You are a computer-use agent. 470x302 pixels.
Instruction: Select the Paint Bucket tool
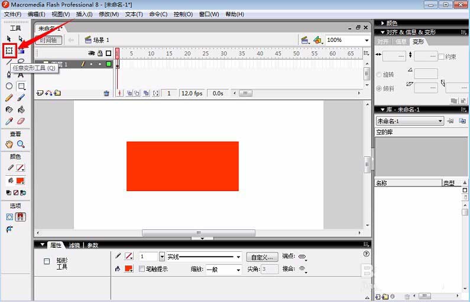21,110
